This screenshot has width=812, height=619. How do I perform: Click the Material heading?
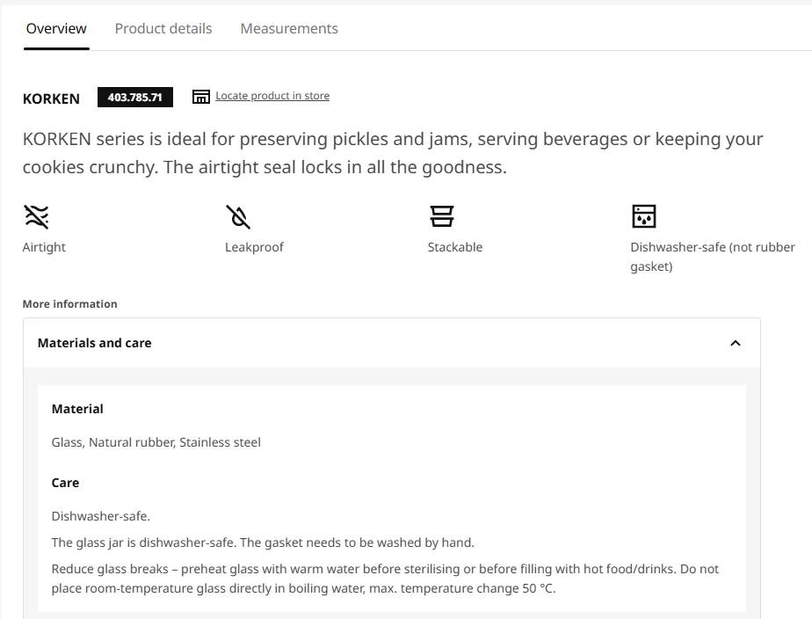click(77, 409)
